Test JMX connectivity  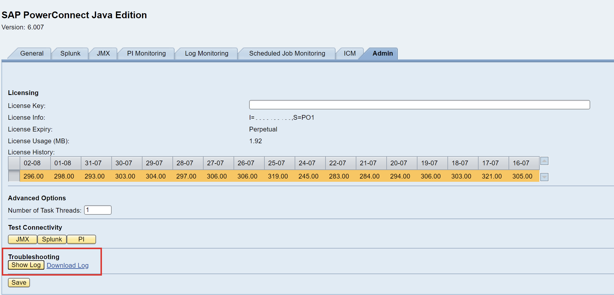click(x=22, y=239)
